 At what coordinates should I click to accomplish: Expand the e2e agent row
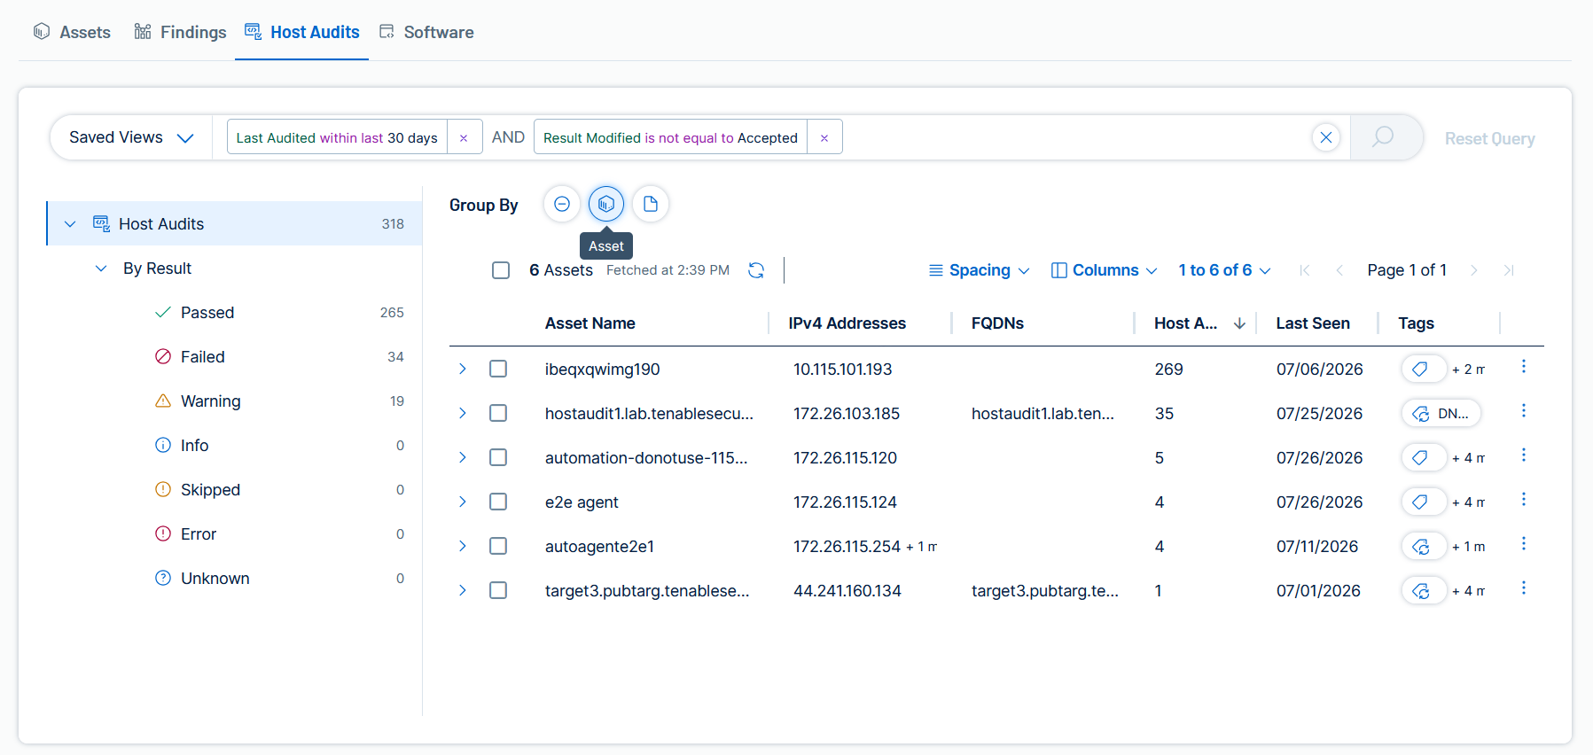pyautogui.click(x=463, y=502)
